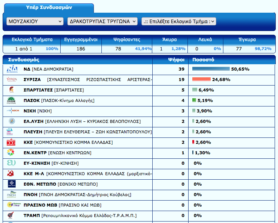278x223 pixels.
Task: Open the ΔΡΑΚΟΤΡΥΠΑΣ ΤΡΥΓΩΝΑ dropdown
Action: [x=103, y=21]
